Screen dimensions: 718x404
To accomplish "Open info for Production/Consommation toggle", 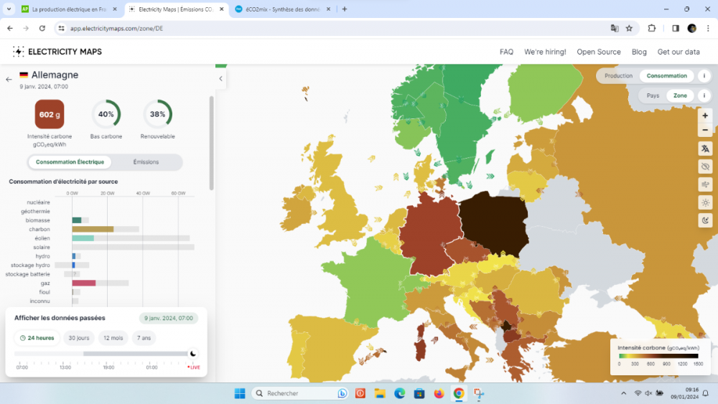I will (x=704, y=76).
